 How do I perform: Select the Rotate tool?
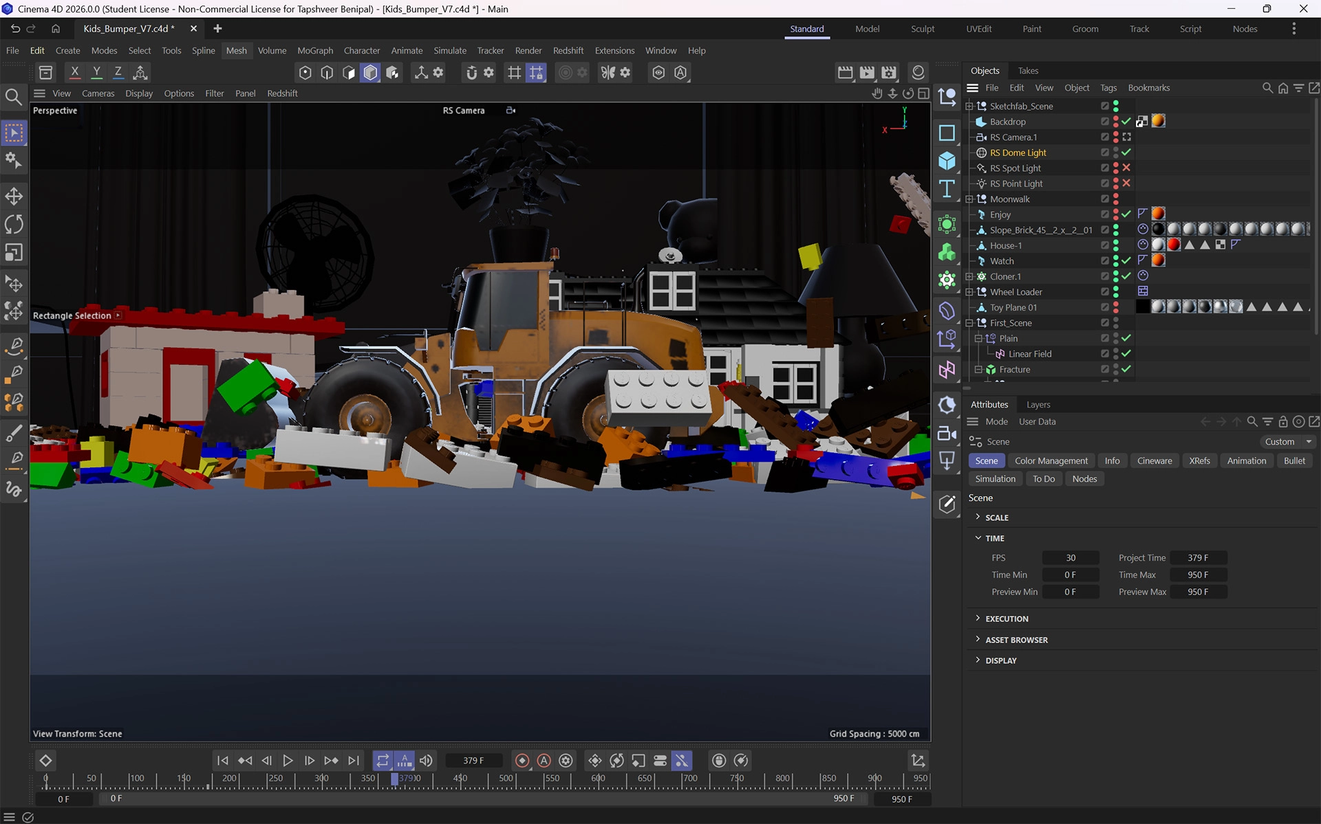14,224
